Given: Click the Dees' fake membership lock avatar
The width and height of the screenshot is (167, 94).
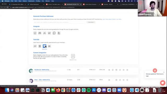Looking at the screenshot, I should pyautogui.click(x=31, y=81).
